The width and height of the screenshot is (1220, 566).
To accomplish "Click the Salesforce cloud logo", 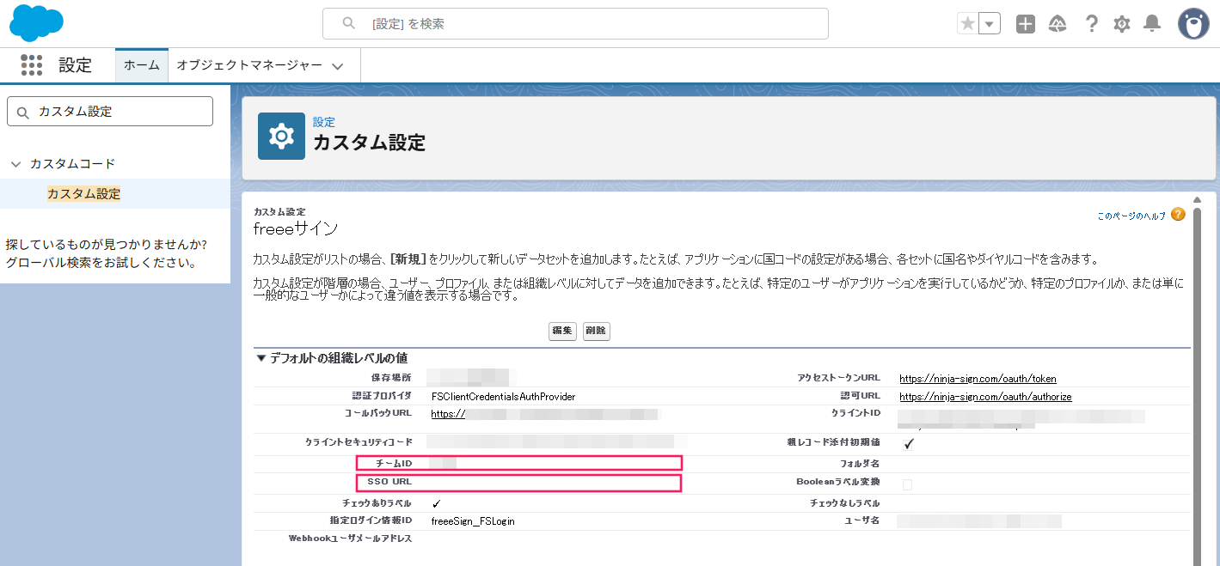I will tap(36, 23).
